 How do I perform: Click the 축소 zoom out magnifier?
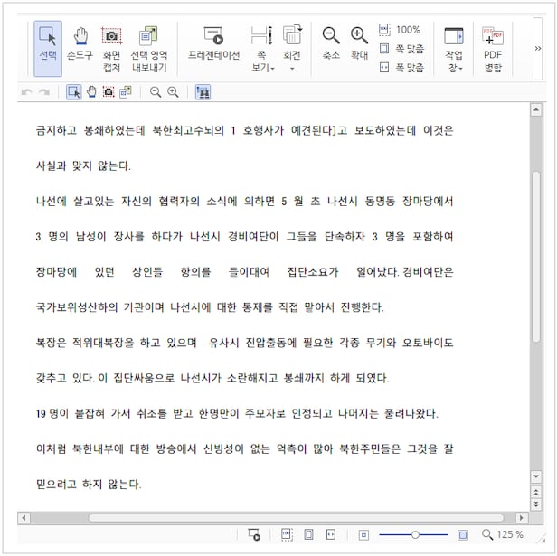pos(331,43)
